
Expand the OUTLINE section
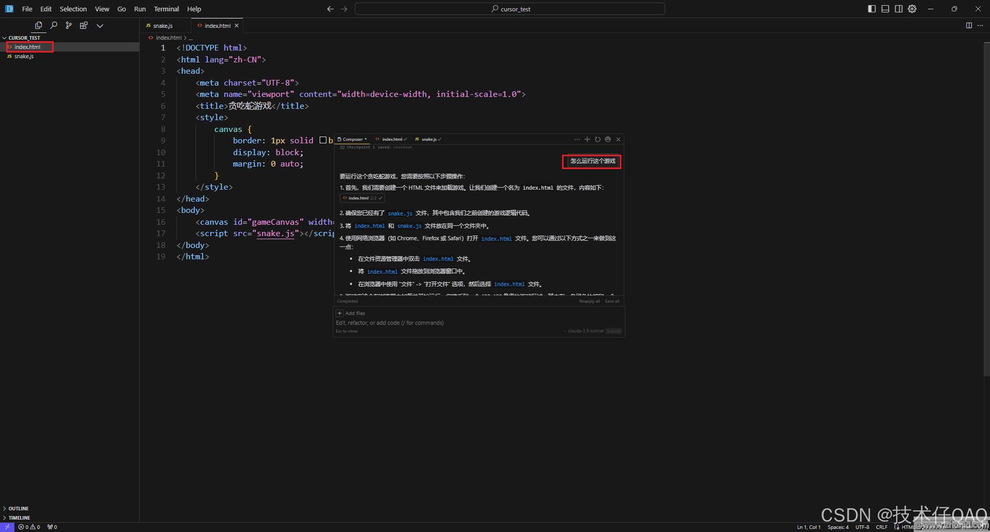pyautogui.click(x=18, y=508)
